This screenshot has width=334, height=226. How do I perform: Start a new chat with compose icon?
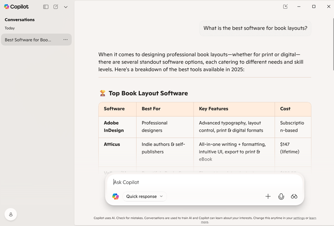pyautogui.click(x=56, y=7)
